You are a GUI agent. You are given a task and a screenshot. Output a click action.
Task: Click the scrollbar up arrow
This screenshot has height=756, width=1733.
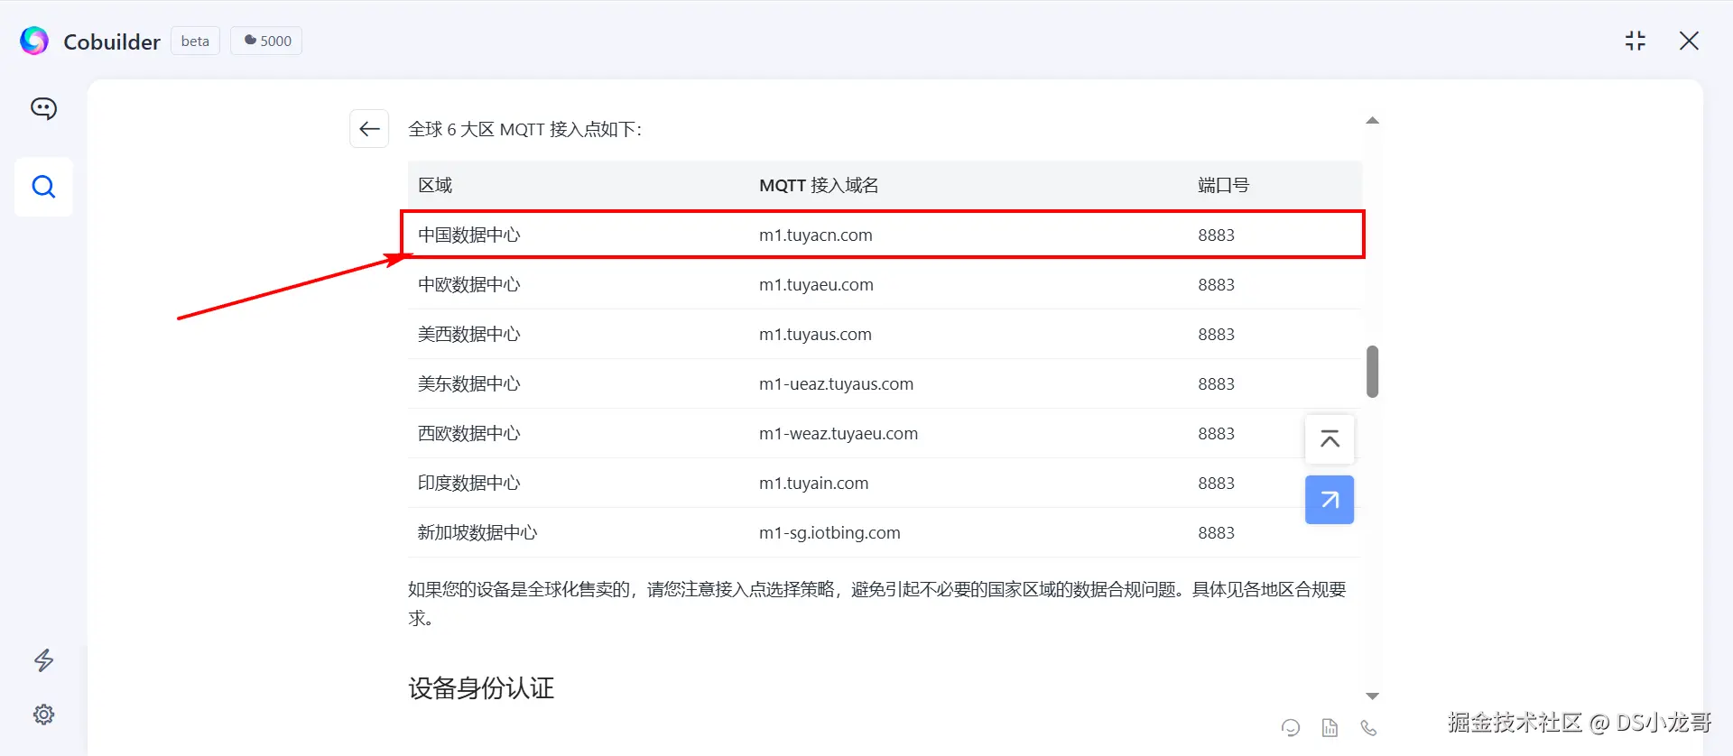(1372, 120)
